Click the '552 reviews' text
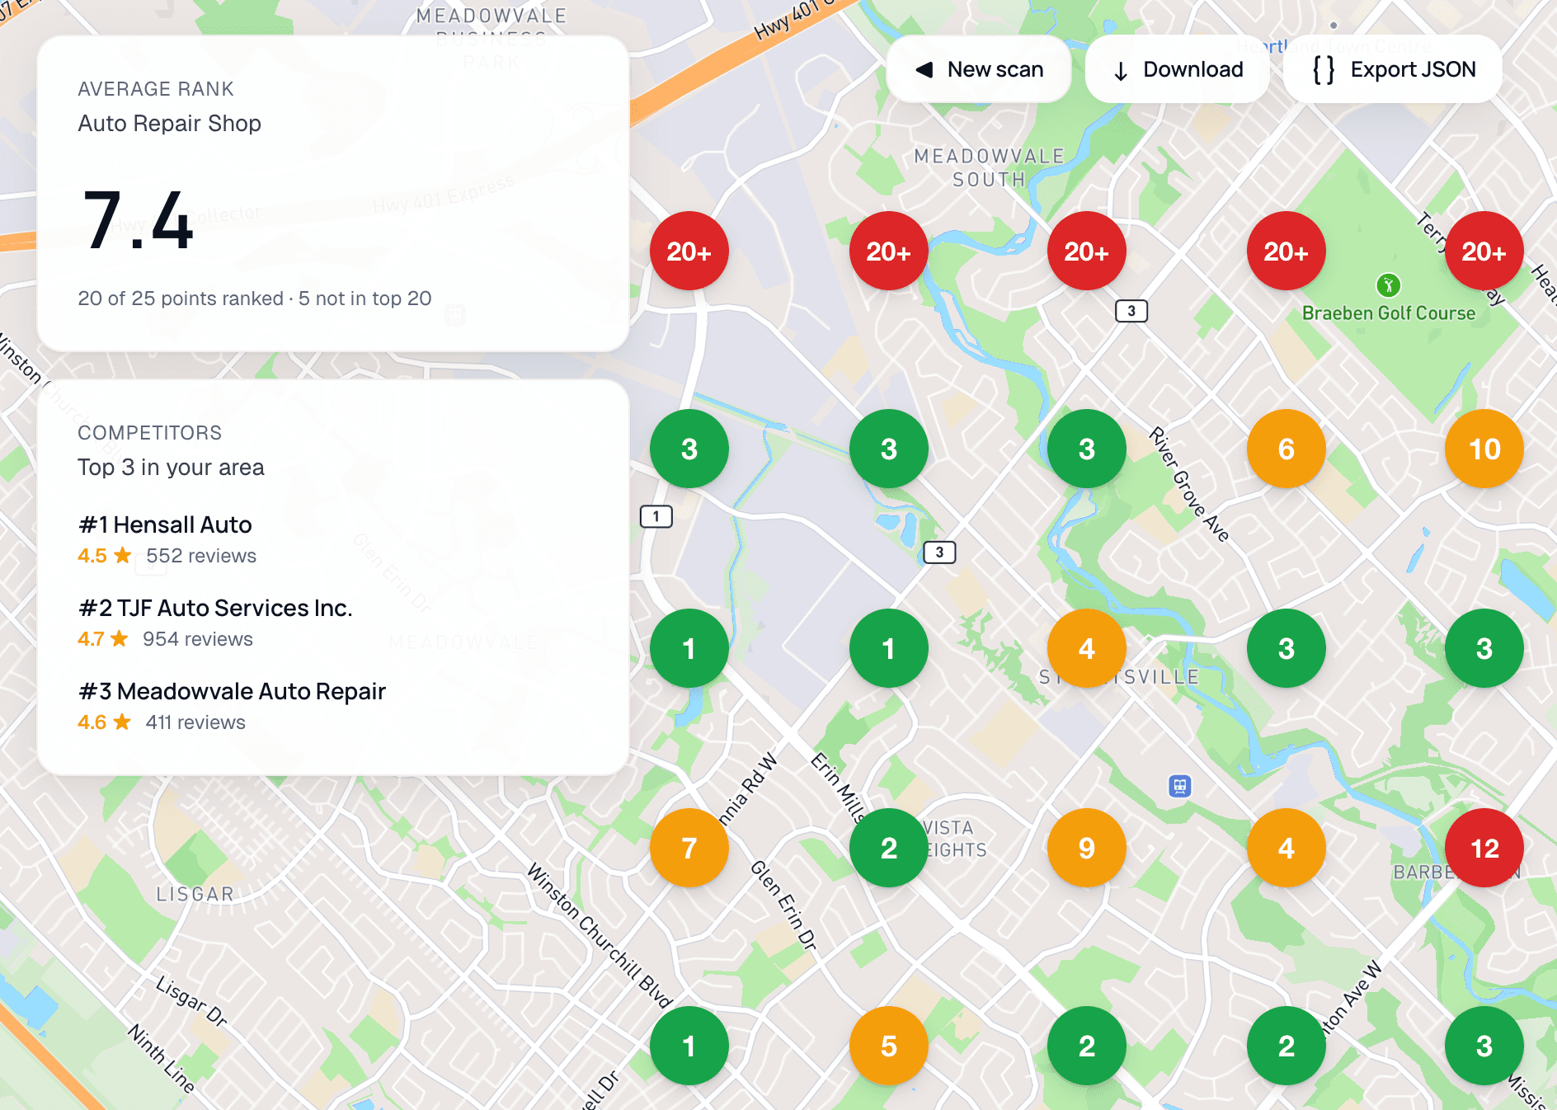Screen dimensions: 1557x1110 point(201,556)
